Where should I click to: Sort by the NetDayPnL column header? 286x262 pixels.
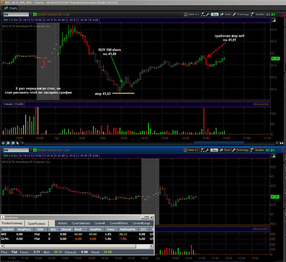[x=128, y=229]
